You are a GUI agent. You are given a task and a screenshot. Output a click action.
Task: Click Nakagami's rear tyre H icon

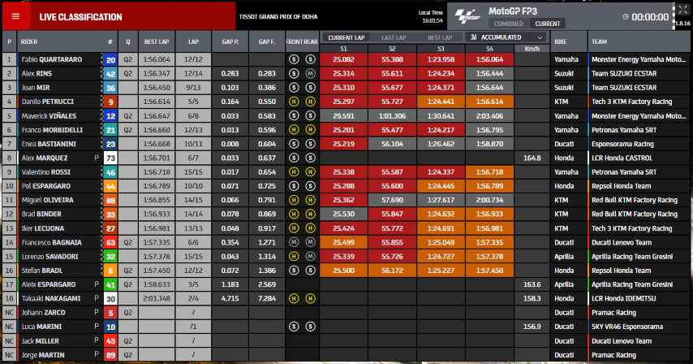point(310,298)
